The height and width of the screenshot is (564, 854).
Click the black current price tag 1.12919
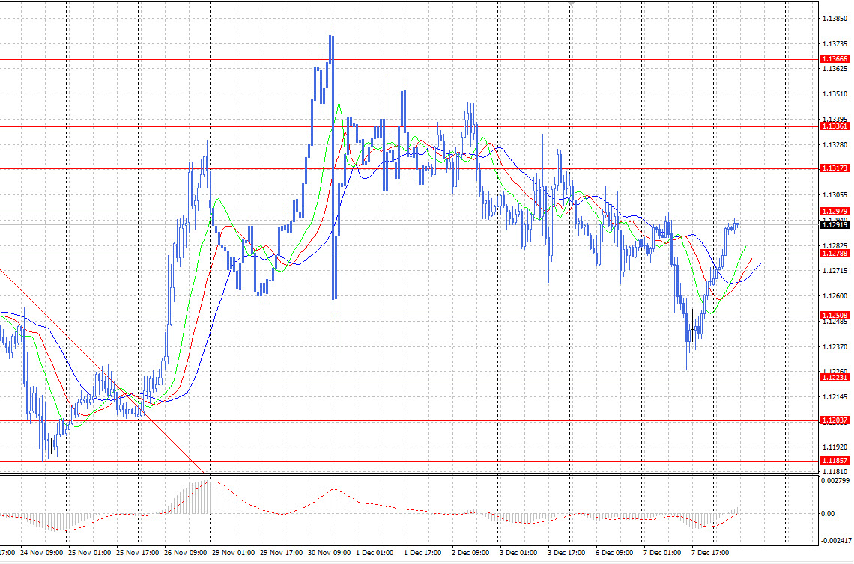[835, 224]
